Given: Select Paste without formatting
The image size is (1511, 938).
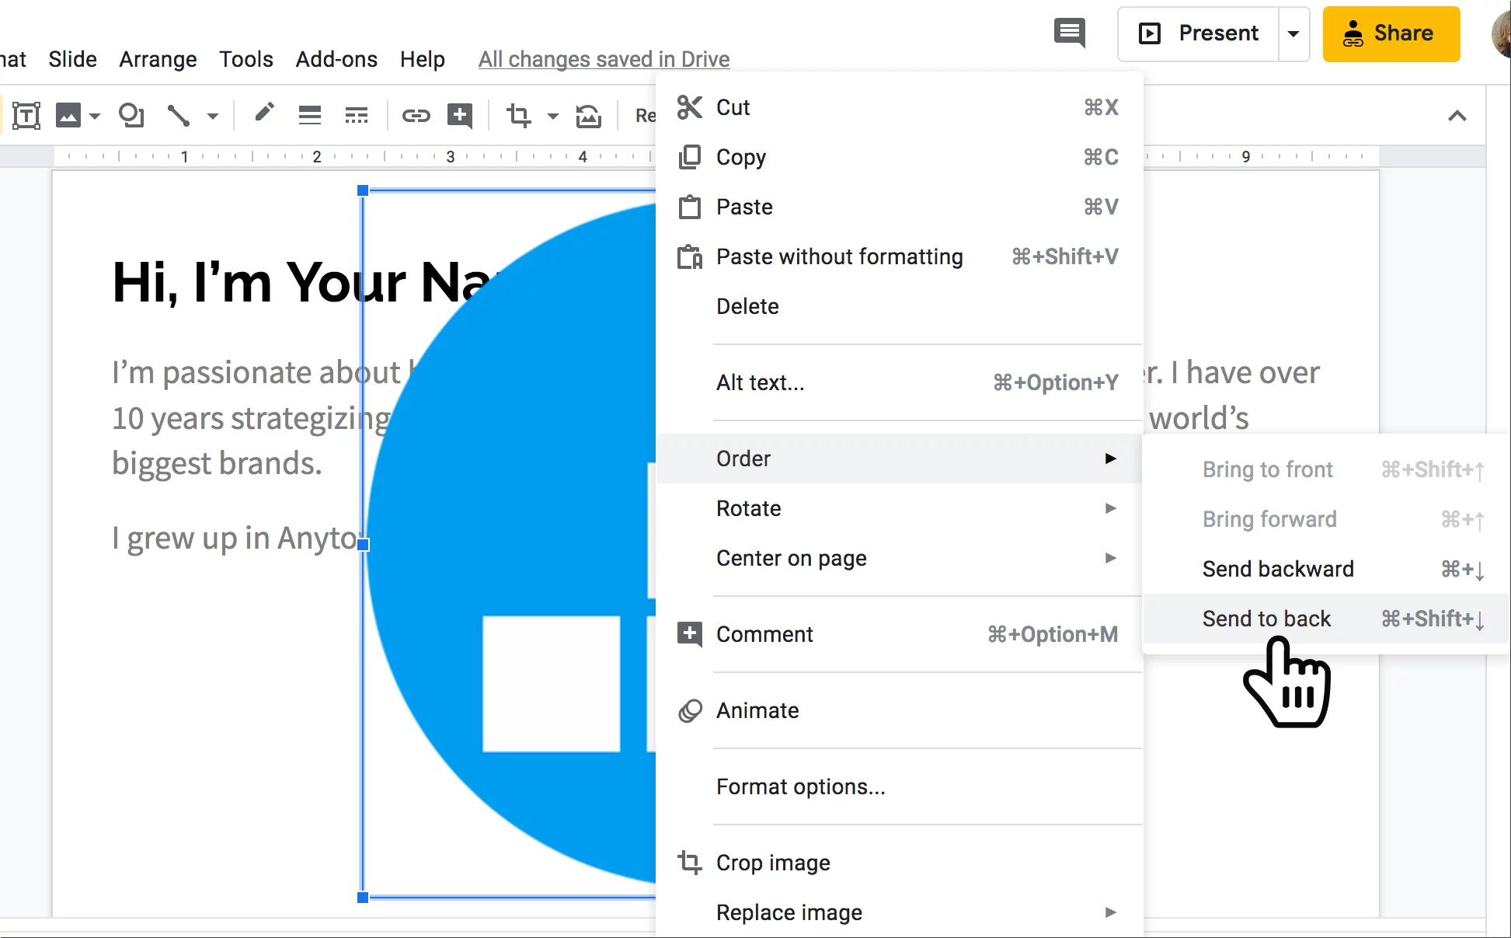Looking at the screenshot, I should tap(899, 256).
